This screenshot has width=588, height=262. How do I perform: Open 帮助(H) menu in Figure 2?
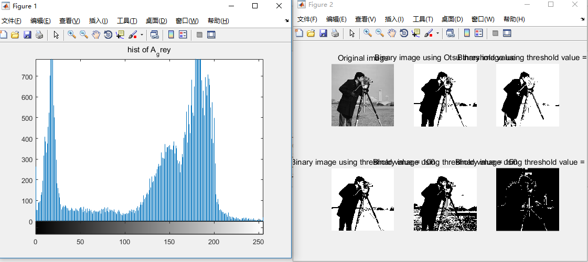point(514,19)
